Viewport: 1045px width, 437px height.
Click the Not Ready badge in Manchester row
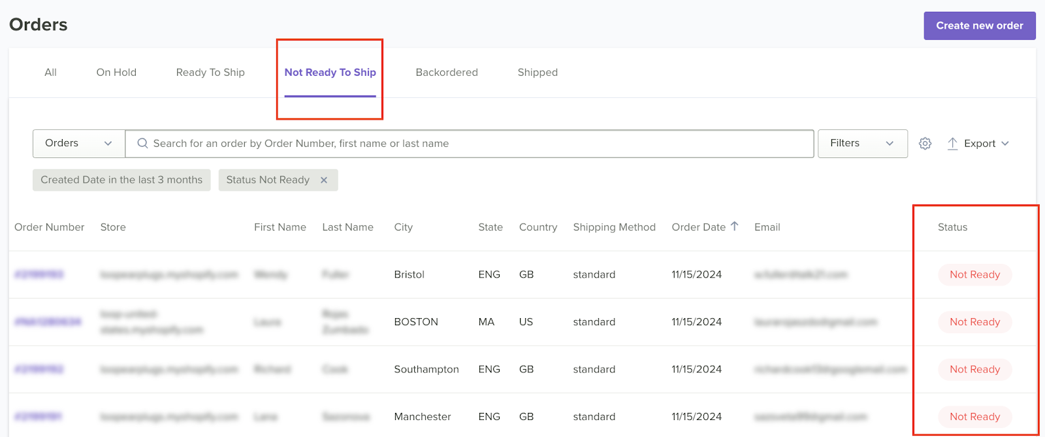(x=975, y=417)
